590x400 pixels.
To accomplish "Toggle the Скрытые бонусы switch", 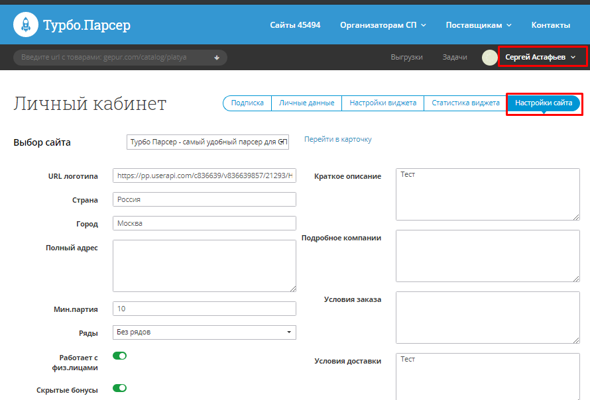I will pyautogui.click(x=119, y=388).
